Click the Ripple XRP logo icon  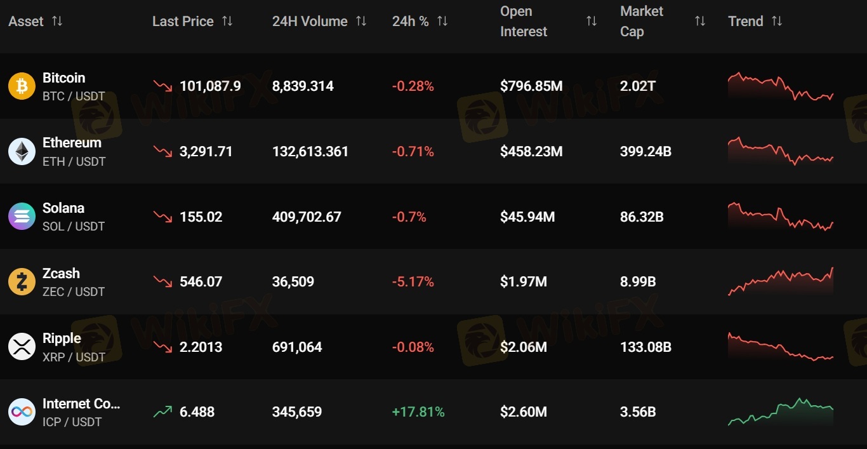click(22, 347)
